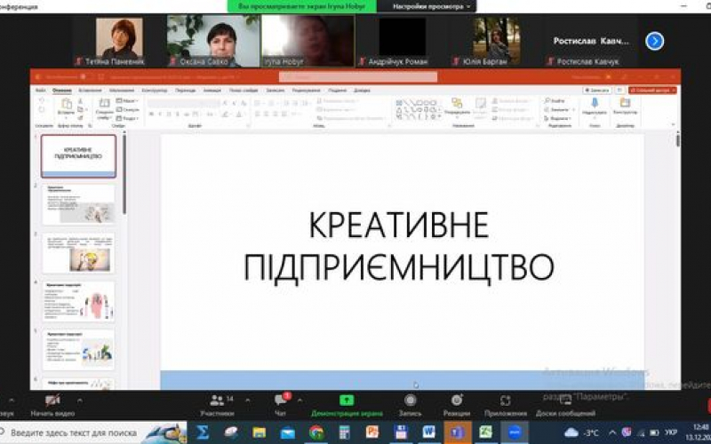Open PowerPoint from taskbar
The width and height of the screenshot is (711, 444).
point(372,432)
